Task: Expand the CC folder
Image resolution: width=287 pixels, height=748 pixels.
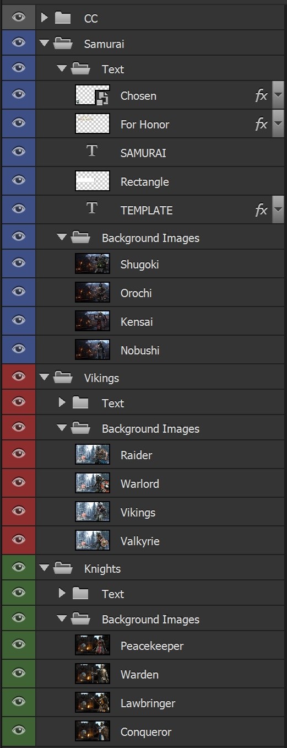Action: click(x=45, y=18)
